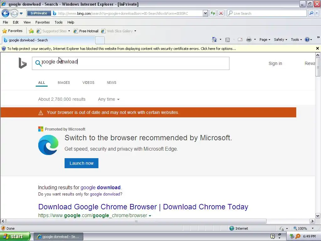Open the Safety command menu

pos(281,40)
